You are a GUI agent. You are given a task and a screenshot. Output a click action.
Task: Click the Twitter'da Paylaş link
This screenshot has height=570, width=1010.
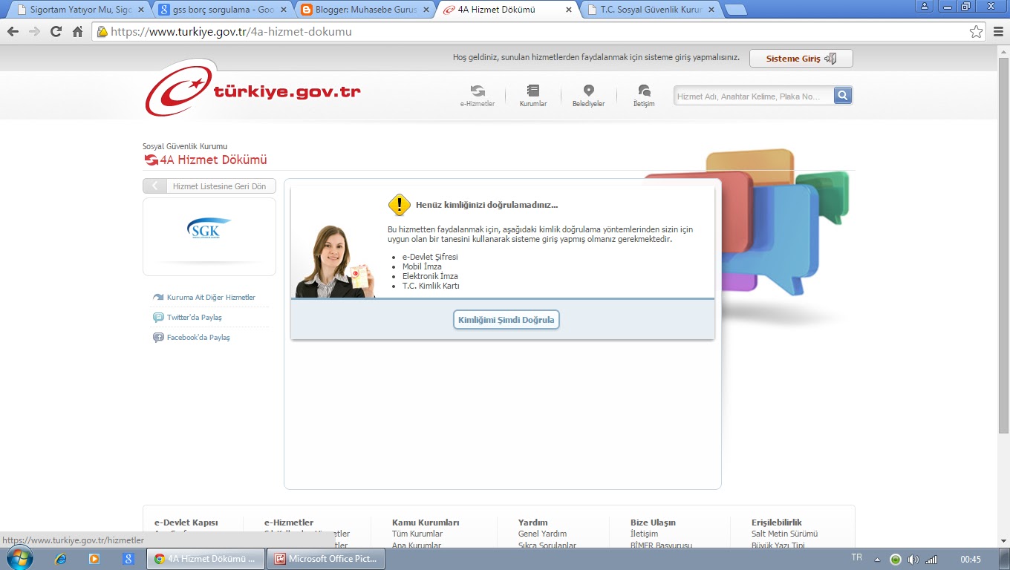[x=195, y=318]
